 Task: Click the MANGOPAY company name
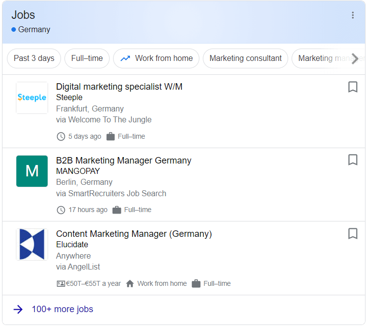tap(78, 171)
